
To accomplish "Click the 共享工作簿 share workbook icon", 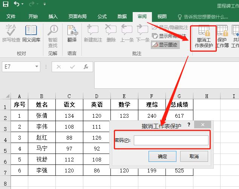I will coord(235,36).
